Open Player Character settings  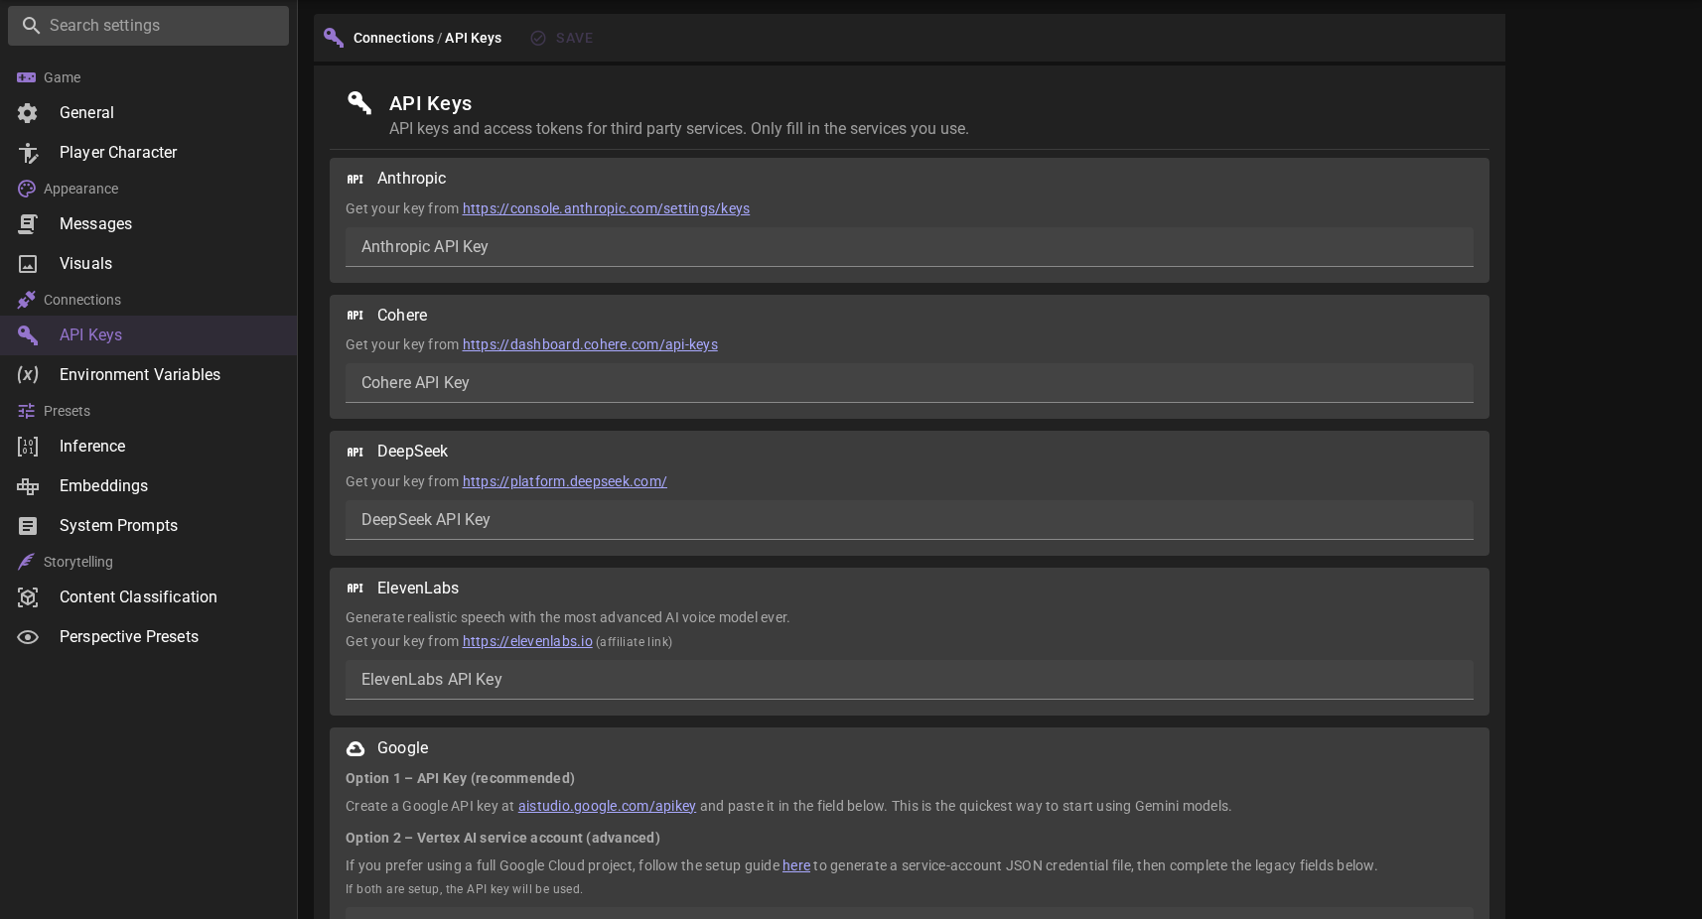[149, 153]
